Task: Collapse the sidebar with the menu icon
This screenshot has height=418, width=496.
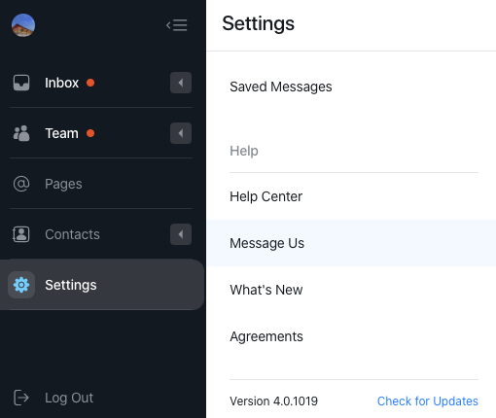Action: click(177, 25)
